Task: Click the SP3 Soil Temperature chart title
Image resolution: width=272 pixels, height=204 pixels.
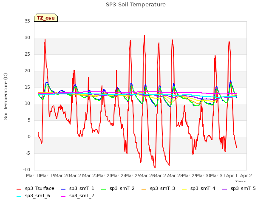Action: pos(136,5)
